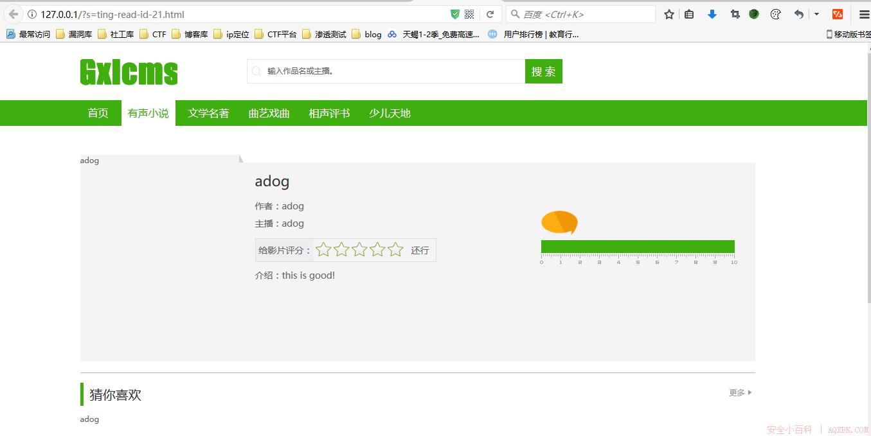
Task: Open the 少儿天地 nav item
Action: 390,113
